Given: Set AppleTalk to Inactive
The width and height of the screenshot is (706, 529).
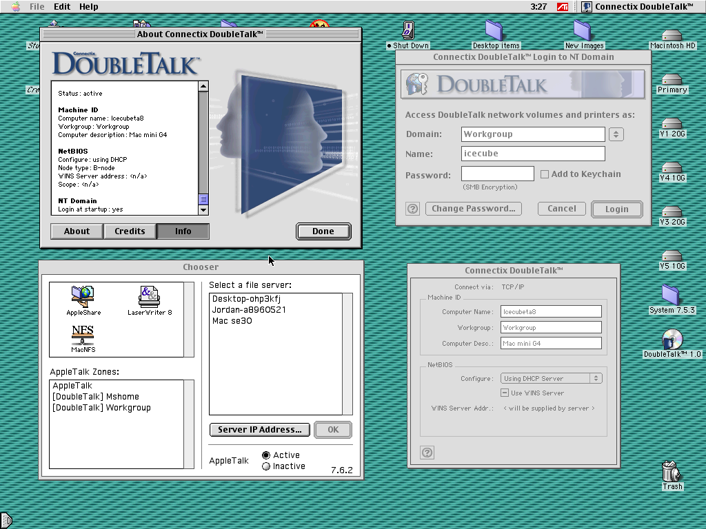Looking at the screenshot, I should click(x=265, y=466).
